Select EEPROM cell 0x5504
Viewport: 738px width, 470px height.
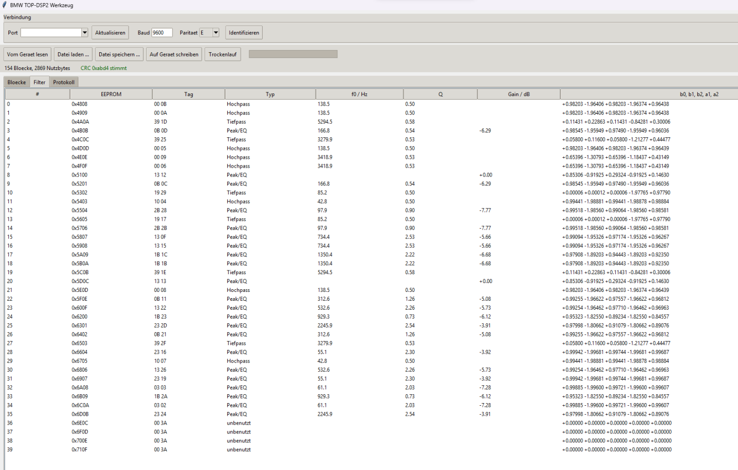click(x=79, y=210)
